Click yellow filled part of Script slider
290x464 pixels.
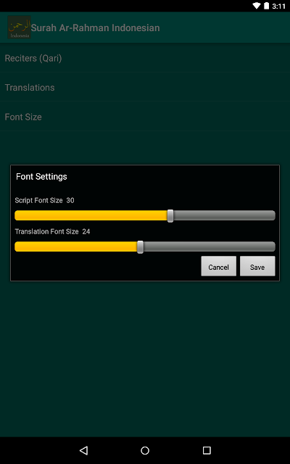point(91,215)
